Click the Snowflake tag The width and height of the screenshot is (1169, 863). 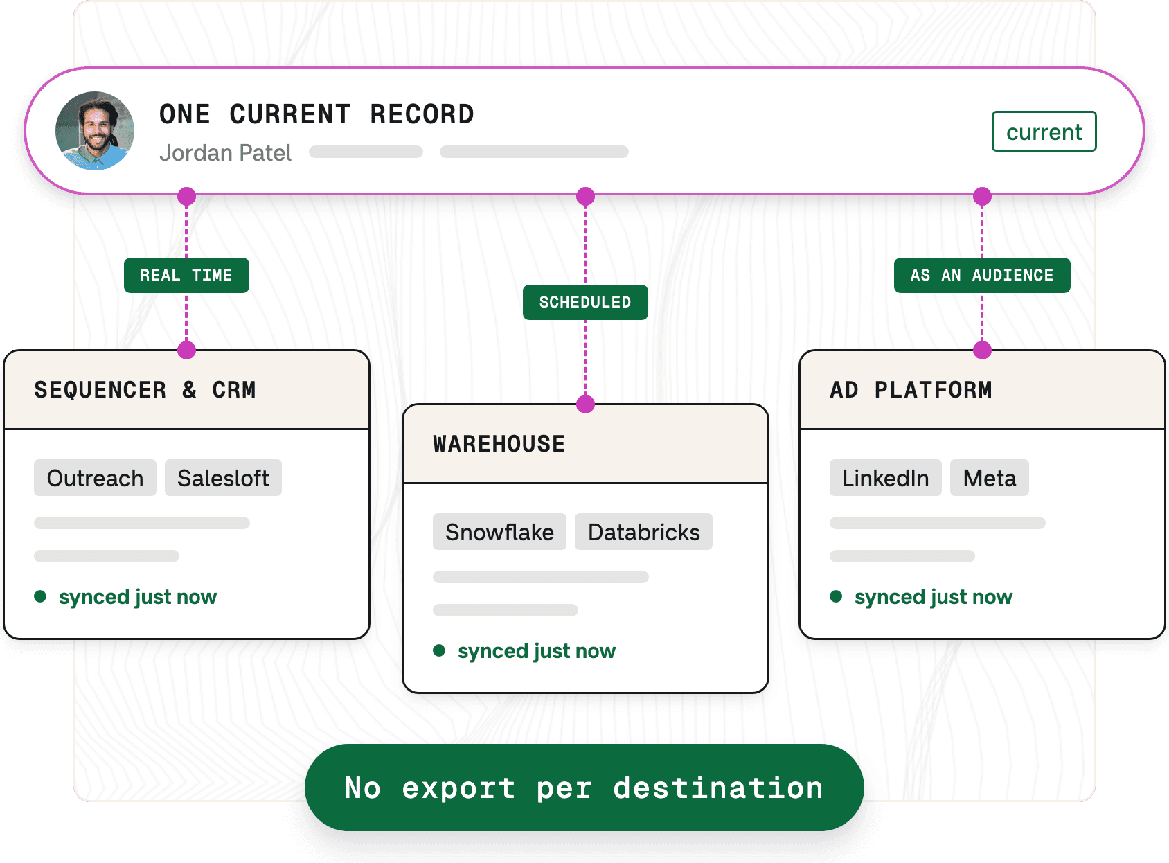coord(499,532)
